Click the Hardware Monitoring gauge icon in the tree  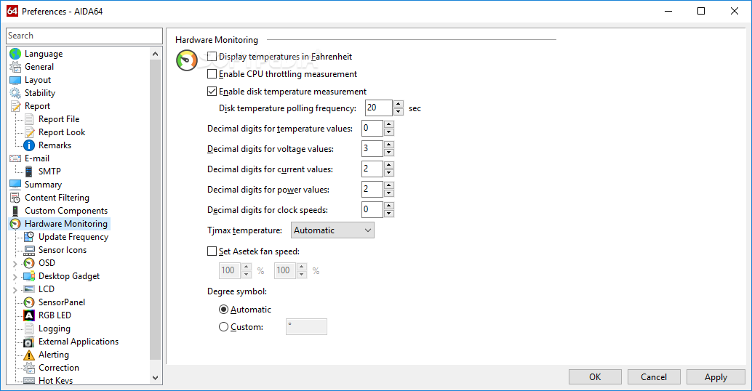(x=15, y=224)
